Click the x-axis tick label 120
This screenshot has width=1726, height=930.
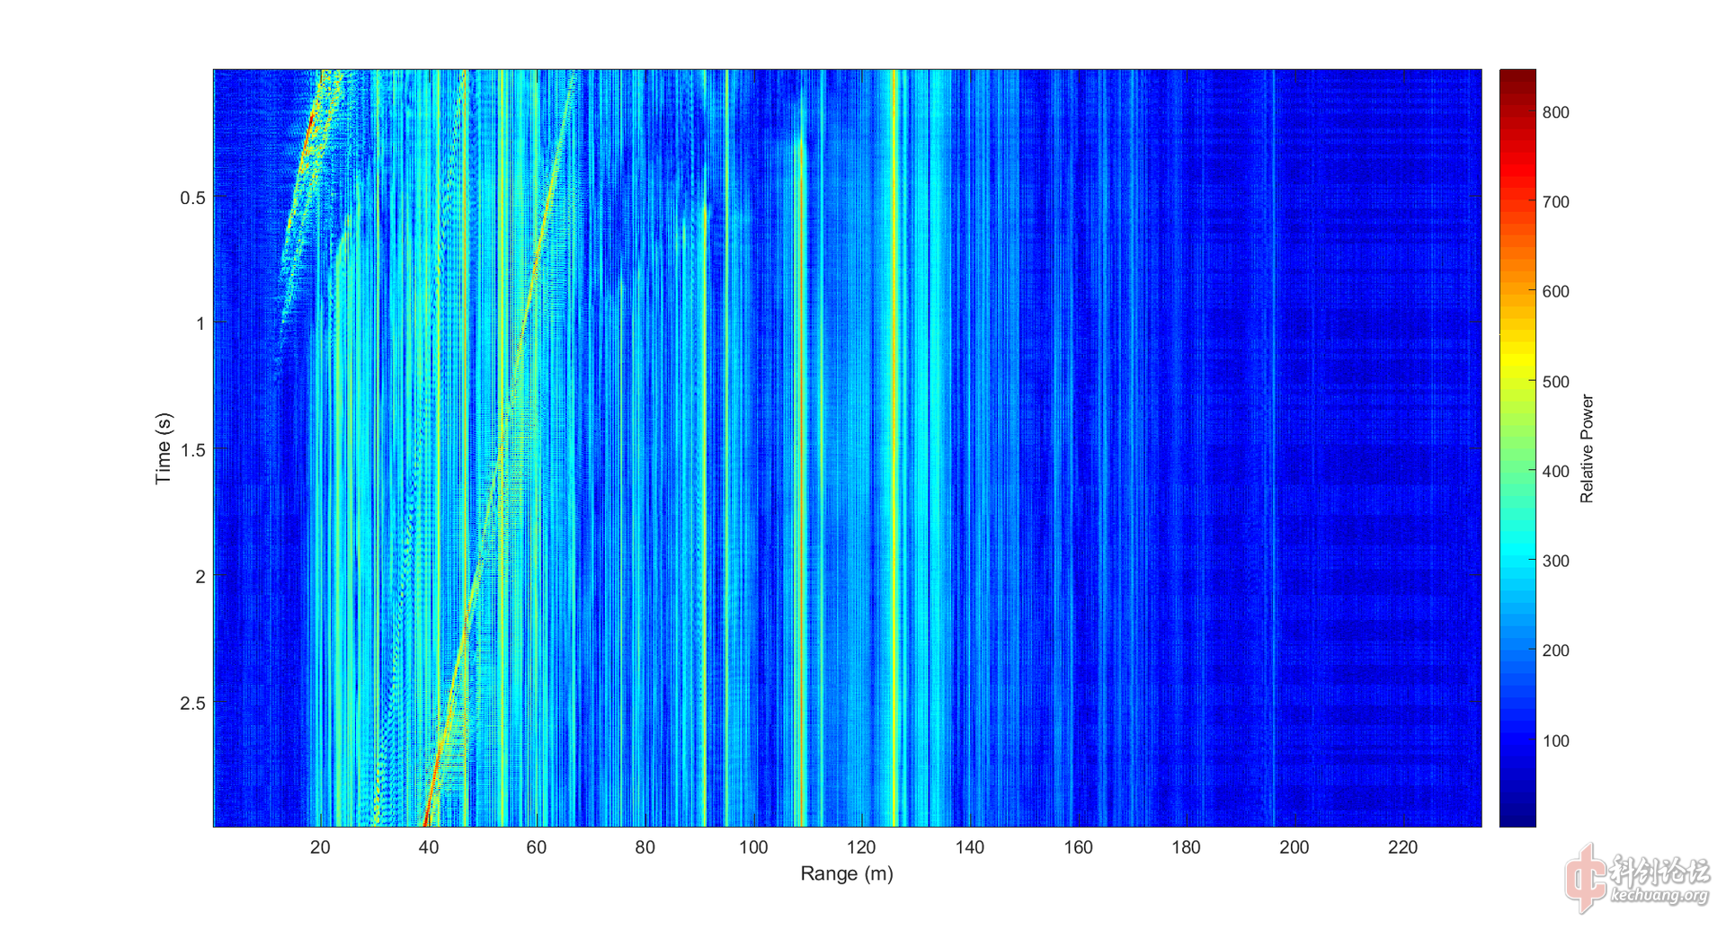point(861,847)
